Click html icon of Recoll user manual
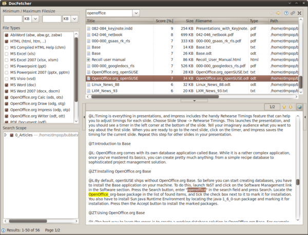 (89, 60)
